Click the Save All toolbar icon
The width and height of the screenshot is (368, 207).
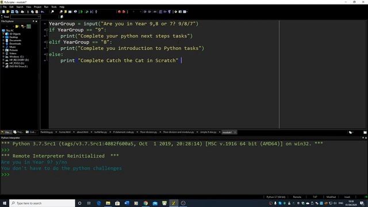point(17,11)
